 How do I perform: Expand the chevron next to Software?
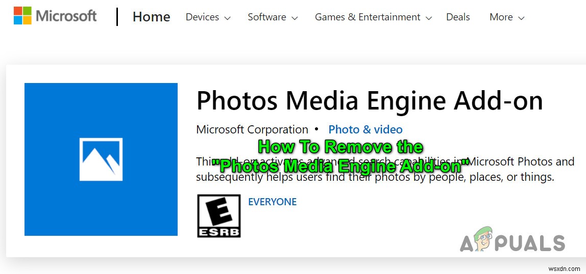tap(295, 18)
